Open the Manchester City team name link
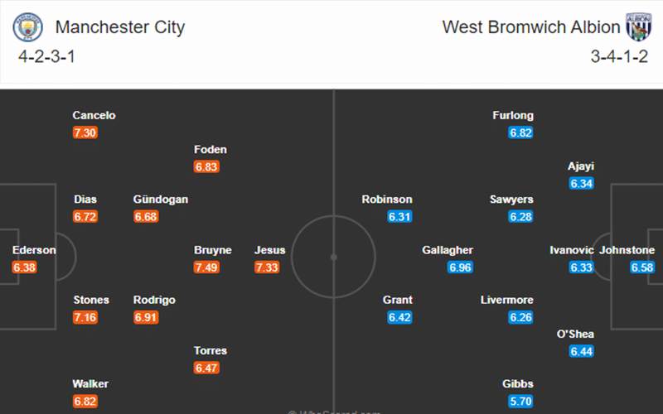The image size is (663, 414). coord(120,27)
